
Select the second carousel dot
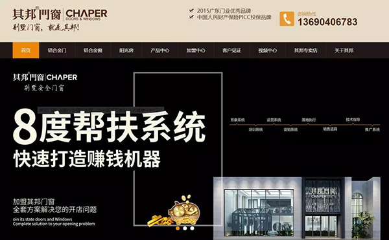point(185,228)
